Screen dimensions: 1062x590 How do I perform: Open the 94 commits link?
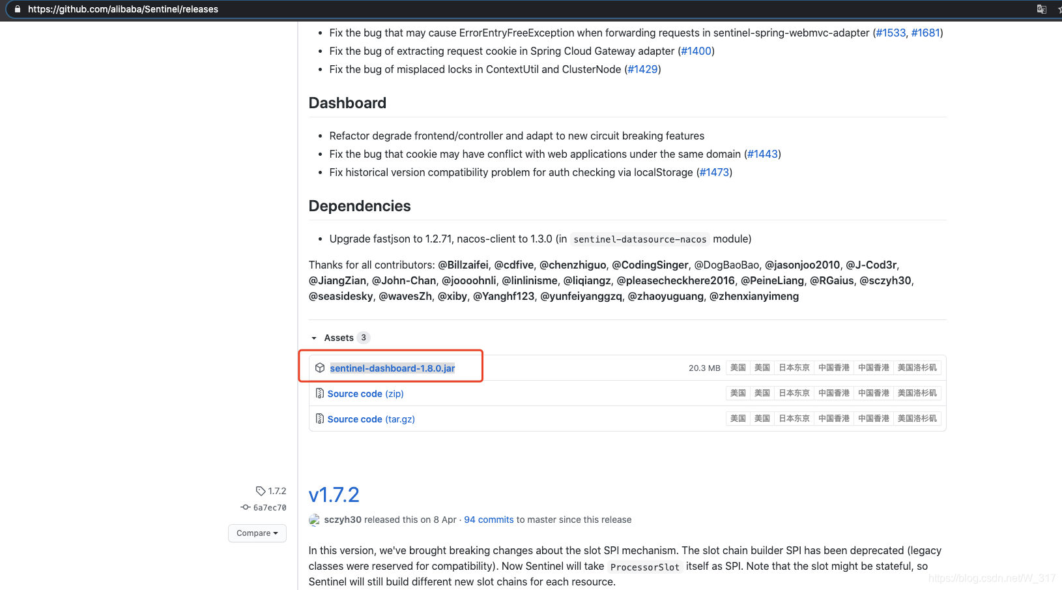coord(489,520)
